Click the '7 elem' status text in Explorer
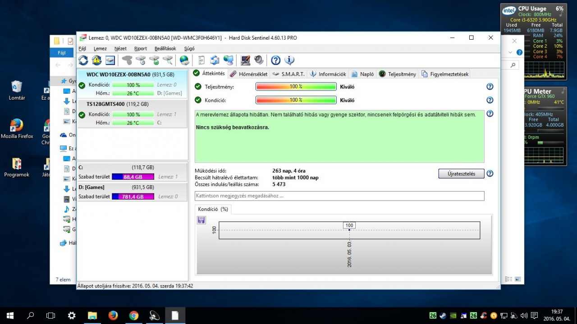This screenshot has height=324, width=577. click(x=63, y=279)
